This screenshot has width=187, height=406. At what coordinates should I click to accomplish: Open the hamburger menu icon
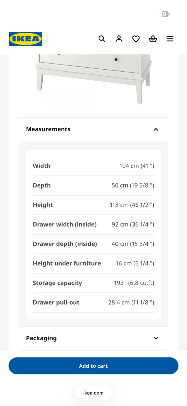pos(170,39)
